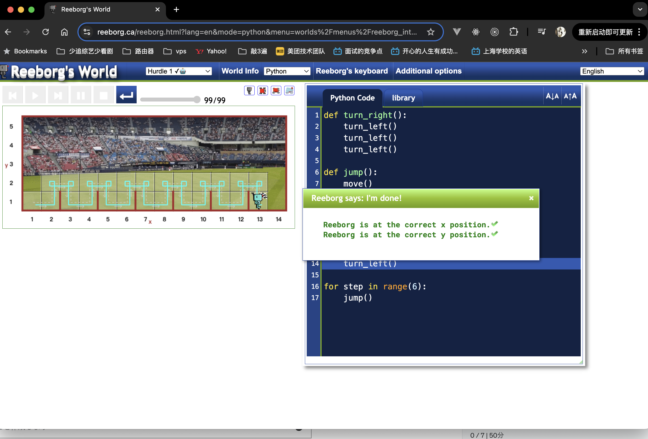The height and width of the screenshot is (439, 648).
Task: Open the Yahoo! bookmark
Action: [x=211, y=51]
